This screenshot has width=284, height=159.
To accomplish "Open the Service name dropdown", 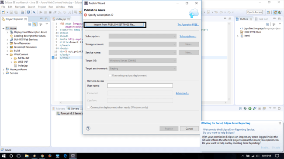I will coord(142,53).
